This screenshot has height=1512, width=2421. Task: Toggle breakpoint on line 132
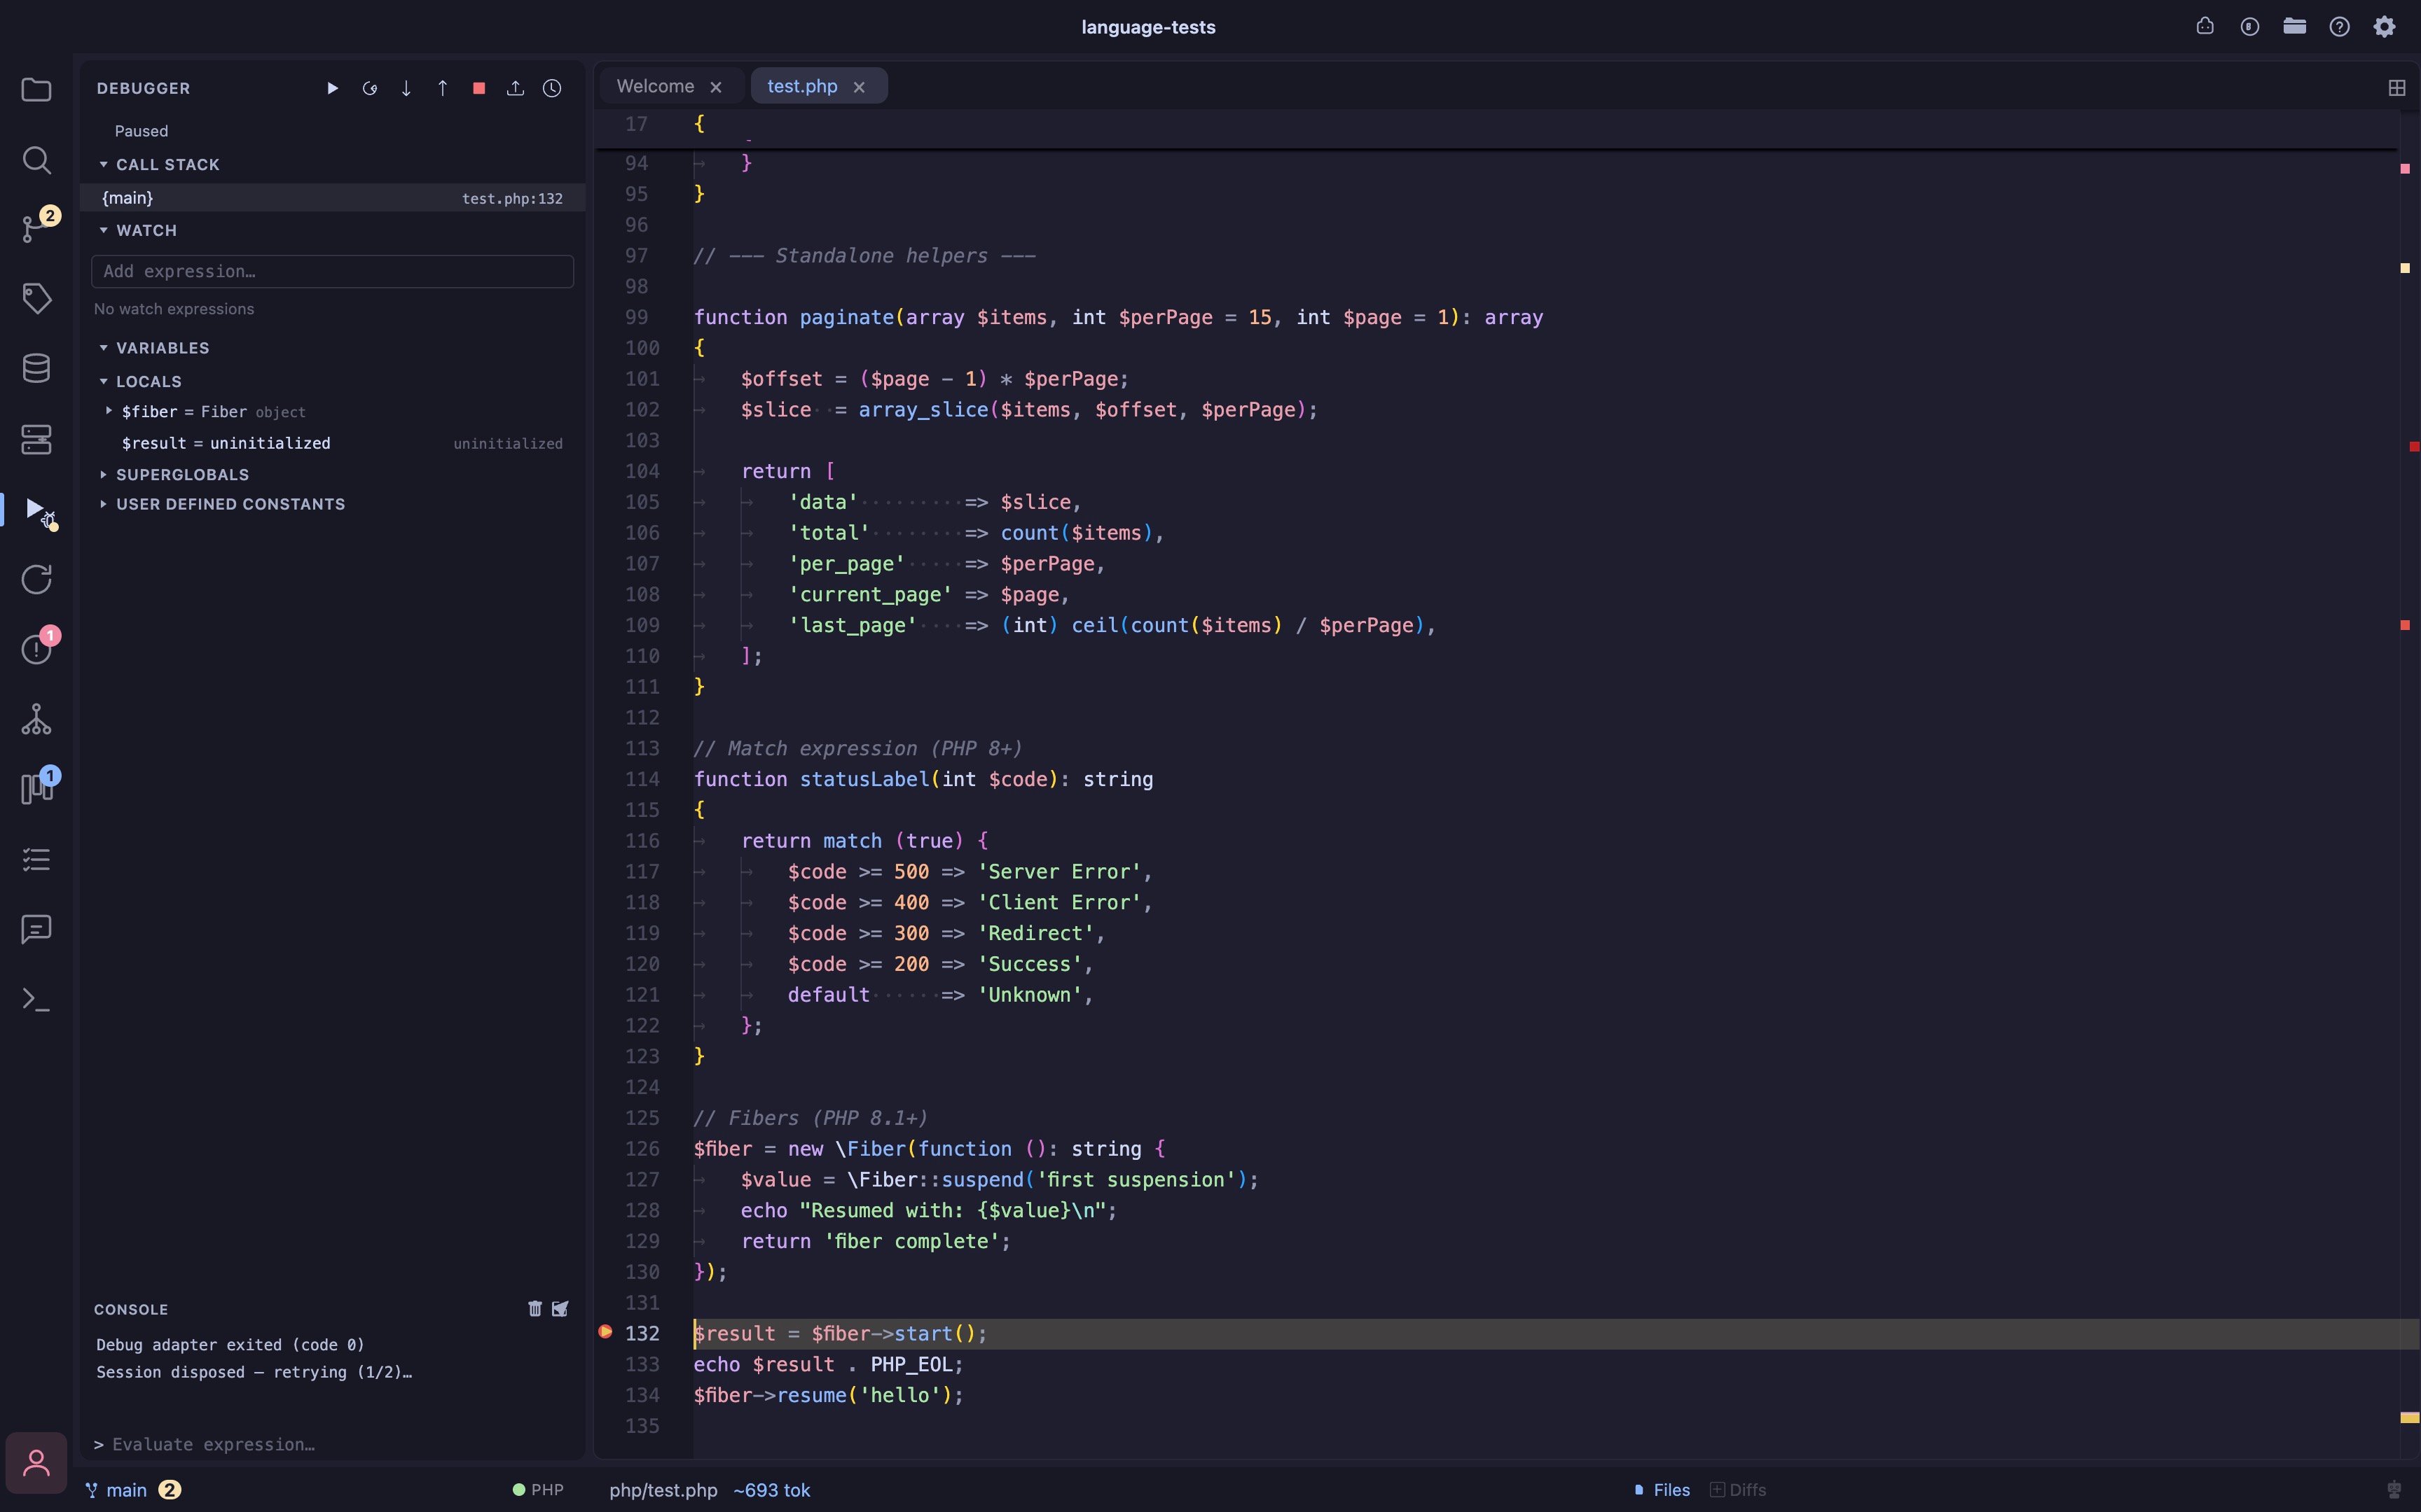[605, 1332]
